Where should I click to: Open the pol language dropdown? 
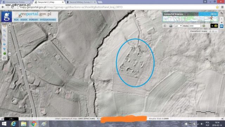pyautogui.click(x=178, y=26)
